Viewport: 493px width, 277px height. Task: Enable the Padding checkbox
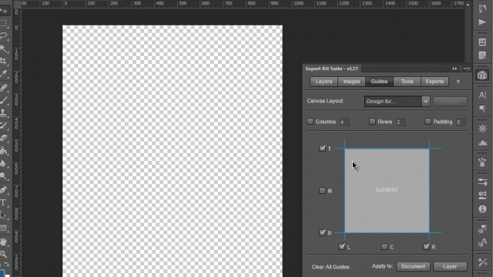(428, 122)
